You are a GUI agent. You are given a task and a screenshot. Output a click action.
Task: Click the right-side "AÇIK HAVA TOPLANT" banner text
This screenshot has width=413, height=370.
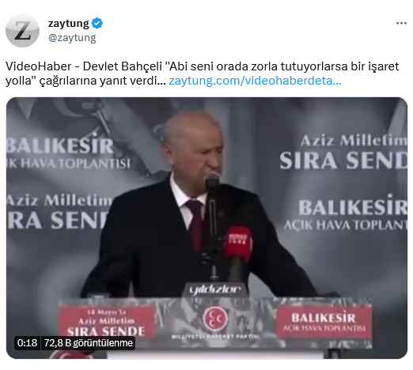(346, 225)
